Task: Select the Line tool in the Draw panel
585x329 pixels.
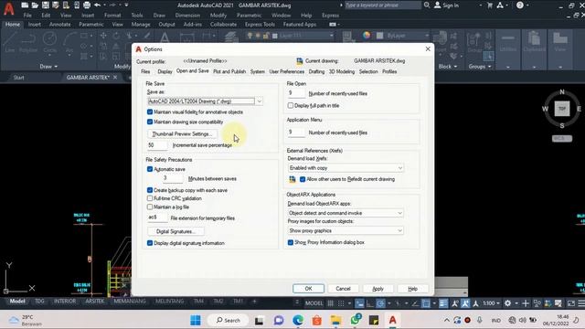Action: (10, 43)
